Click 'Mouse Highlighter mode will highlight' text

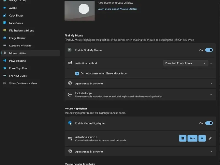pyautogui.click(x=95, y=113)
